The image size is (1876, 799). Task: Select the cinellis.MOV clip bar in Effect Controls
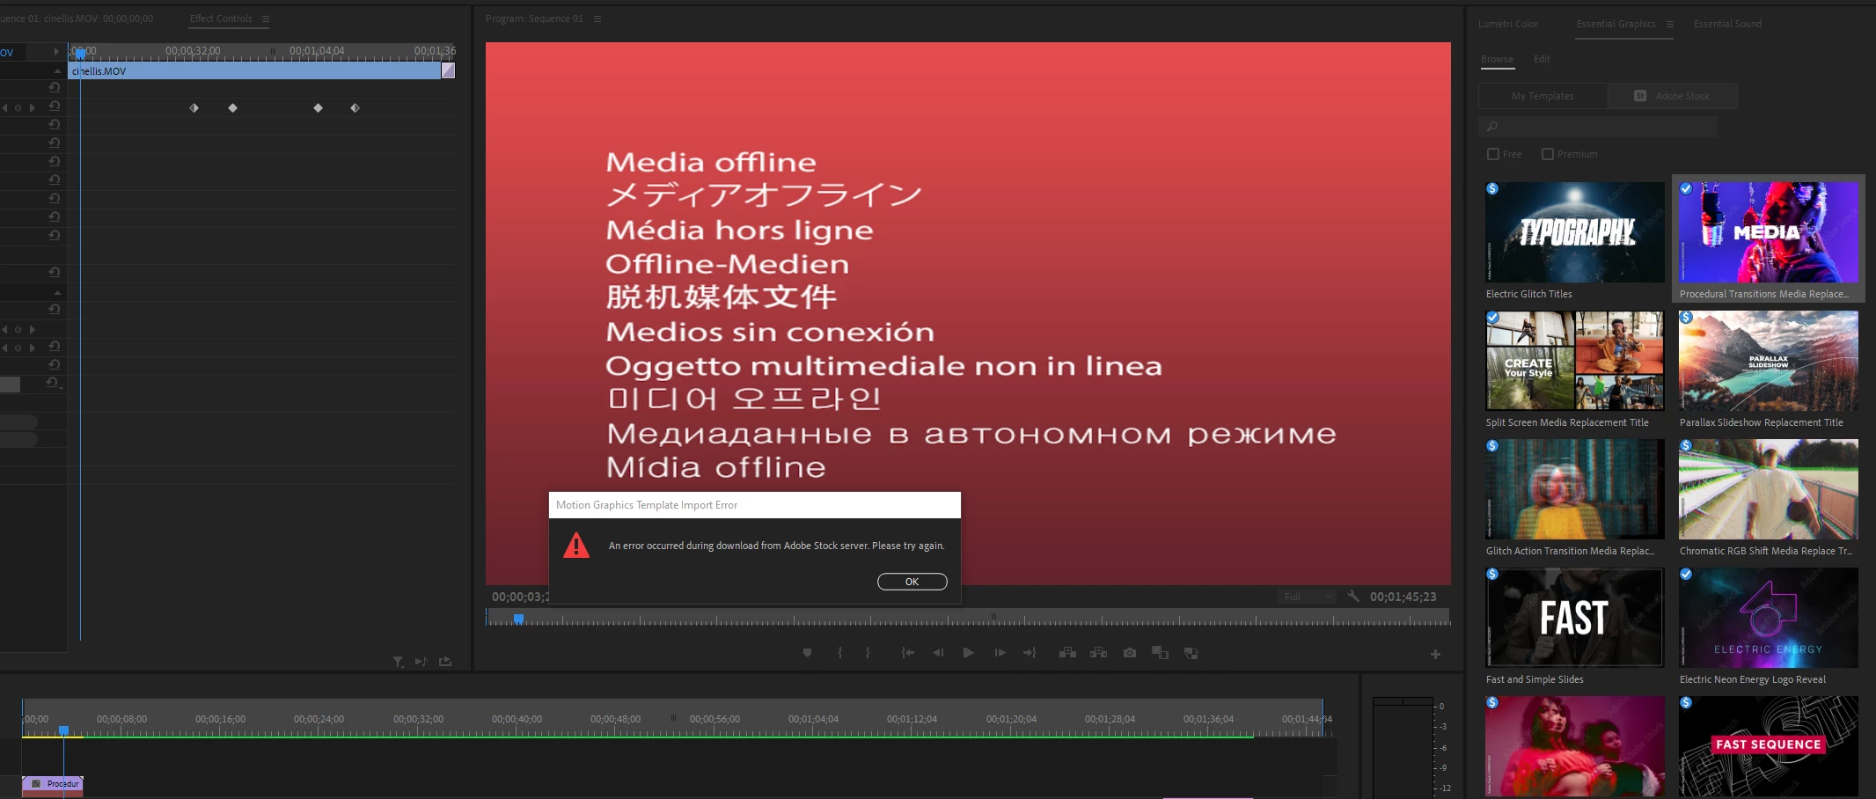tap(255, 71)
